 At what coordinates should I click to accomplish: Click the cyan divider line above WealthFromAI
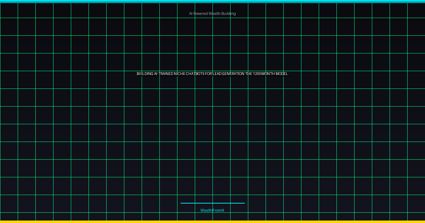click(212, 203)
